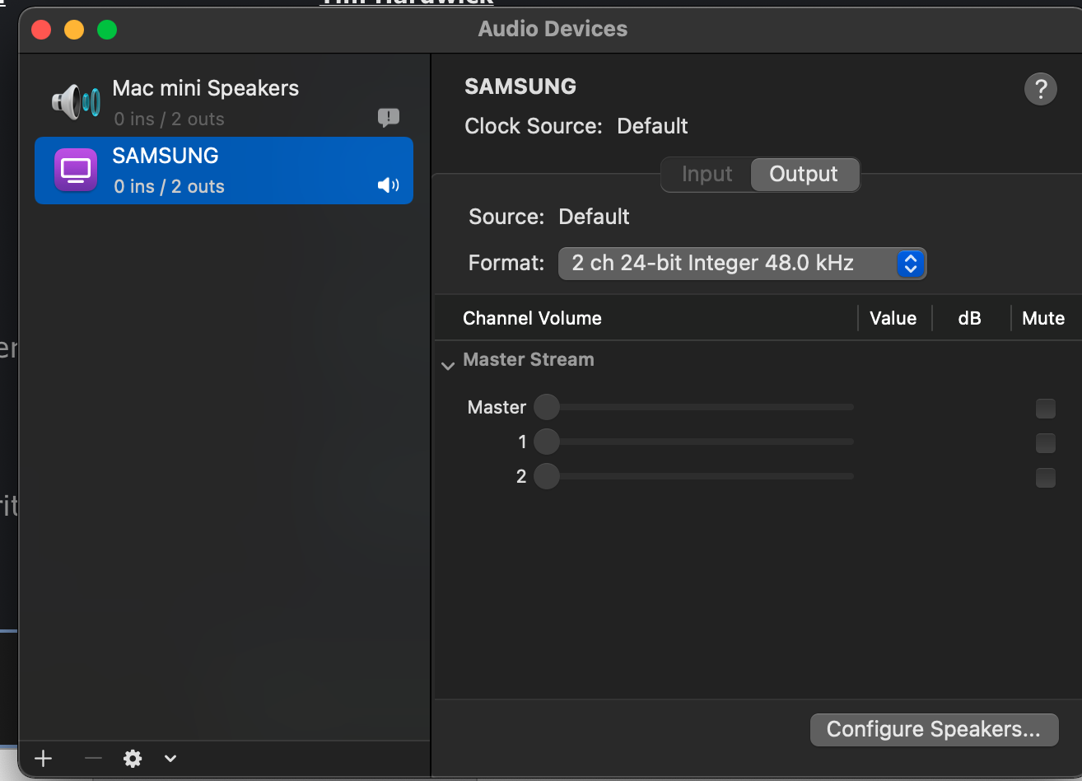This screenshot has width=1082, height=781.
Task: Click the Mac mini Speakers icon
Action: tap(76, 103)
